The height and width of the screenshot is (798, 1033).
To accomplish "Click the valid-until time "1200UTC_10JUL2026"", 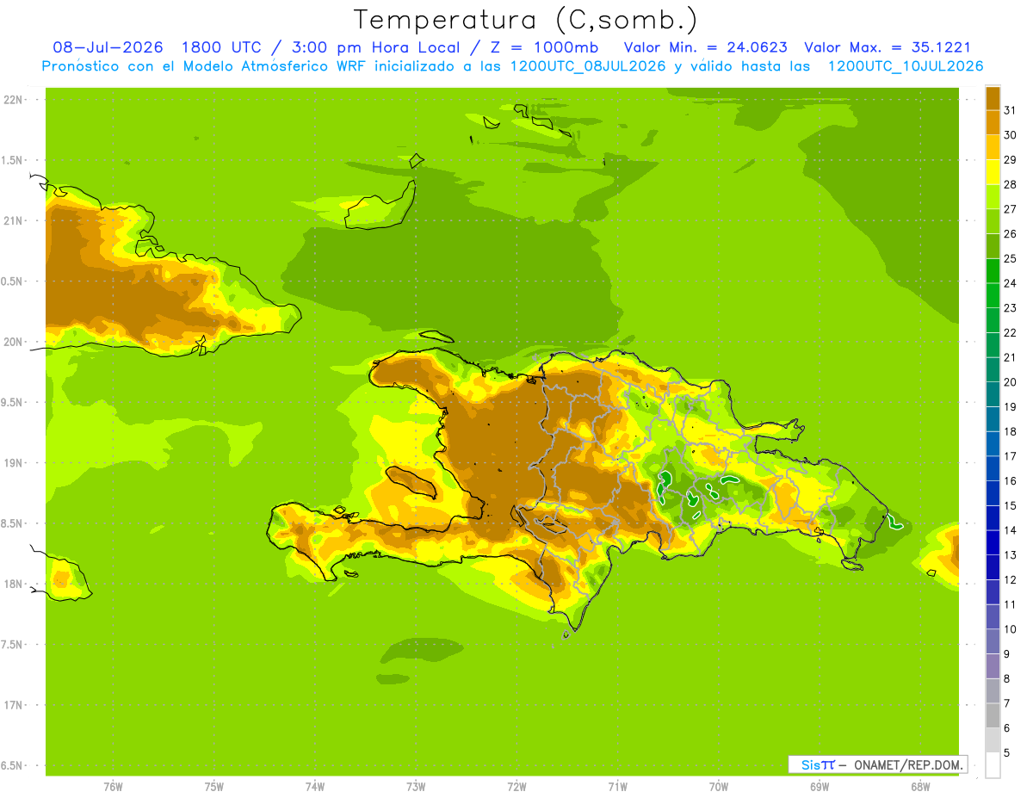I will [906, 66].
